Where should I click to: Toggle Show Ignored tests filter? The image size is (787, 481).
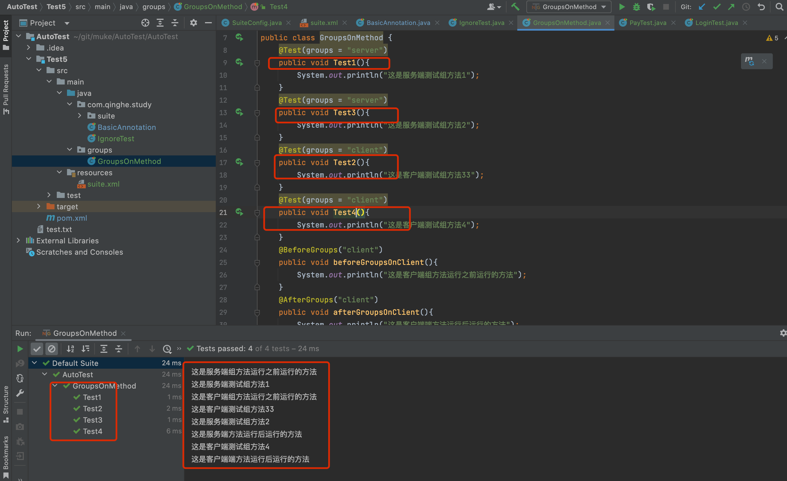coord(51,349)
